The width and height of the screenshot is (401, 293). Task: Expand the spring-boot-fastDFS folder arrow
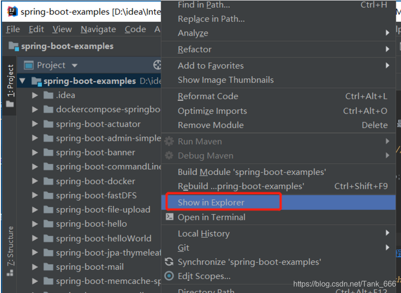click(35, 195)
